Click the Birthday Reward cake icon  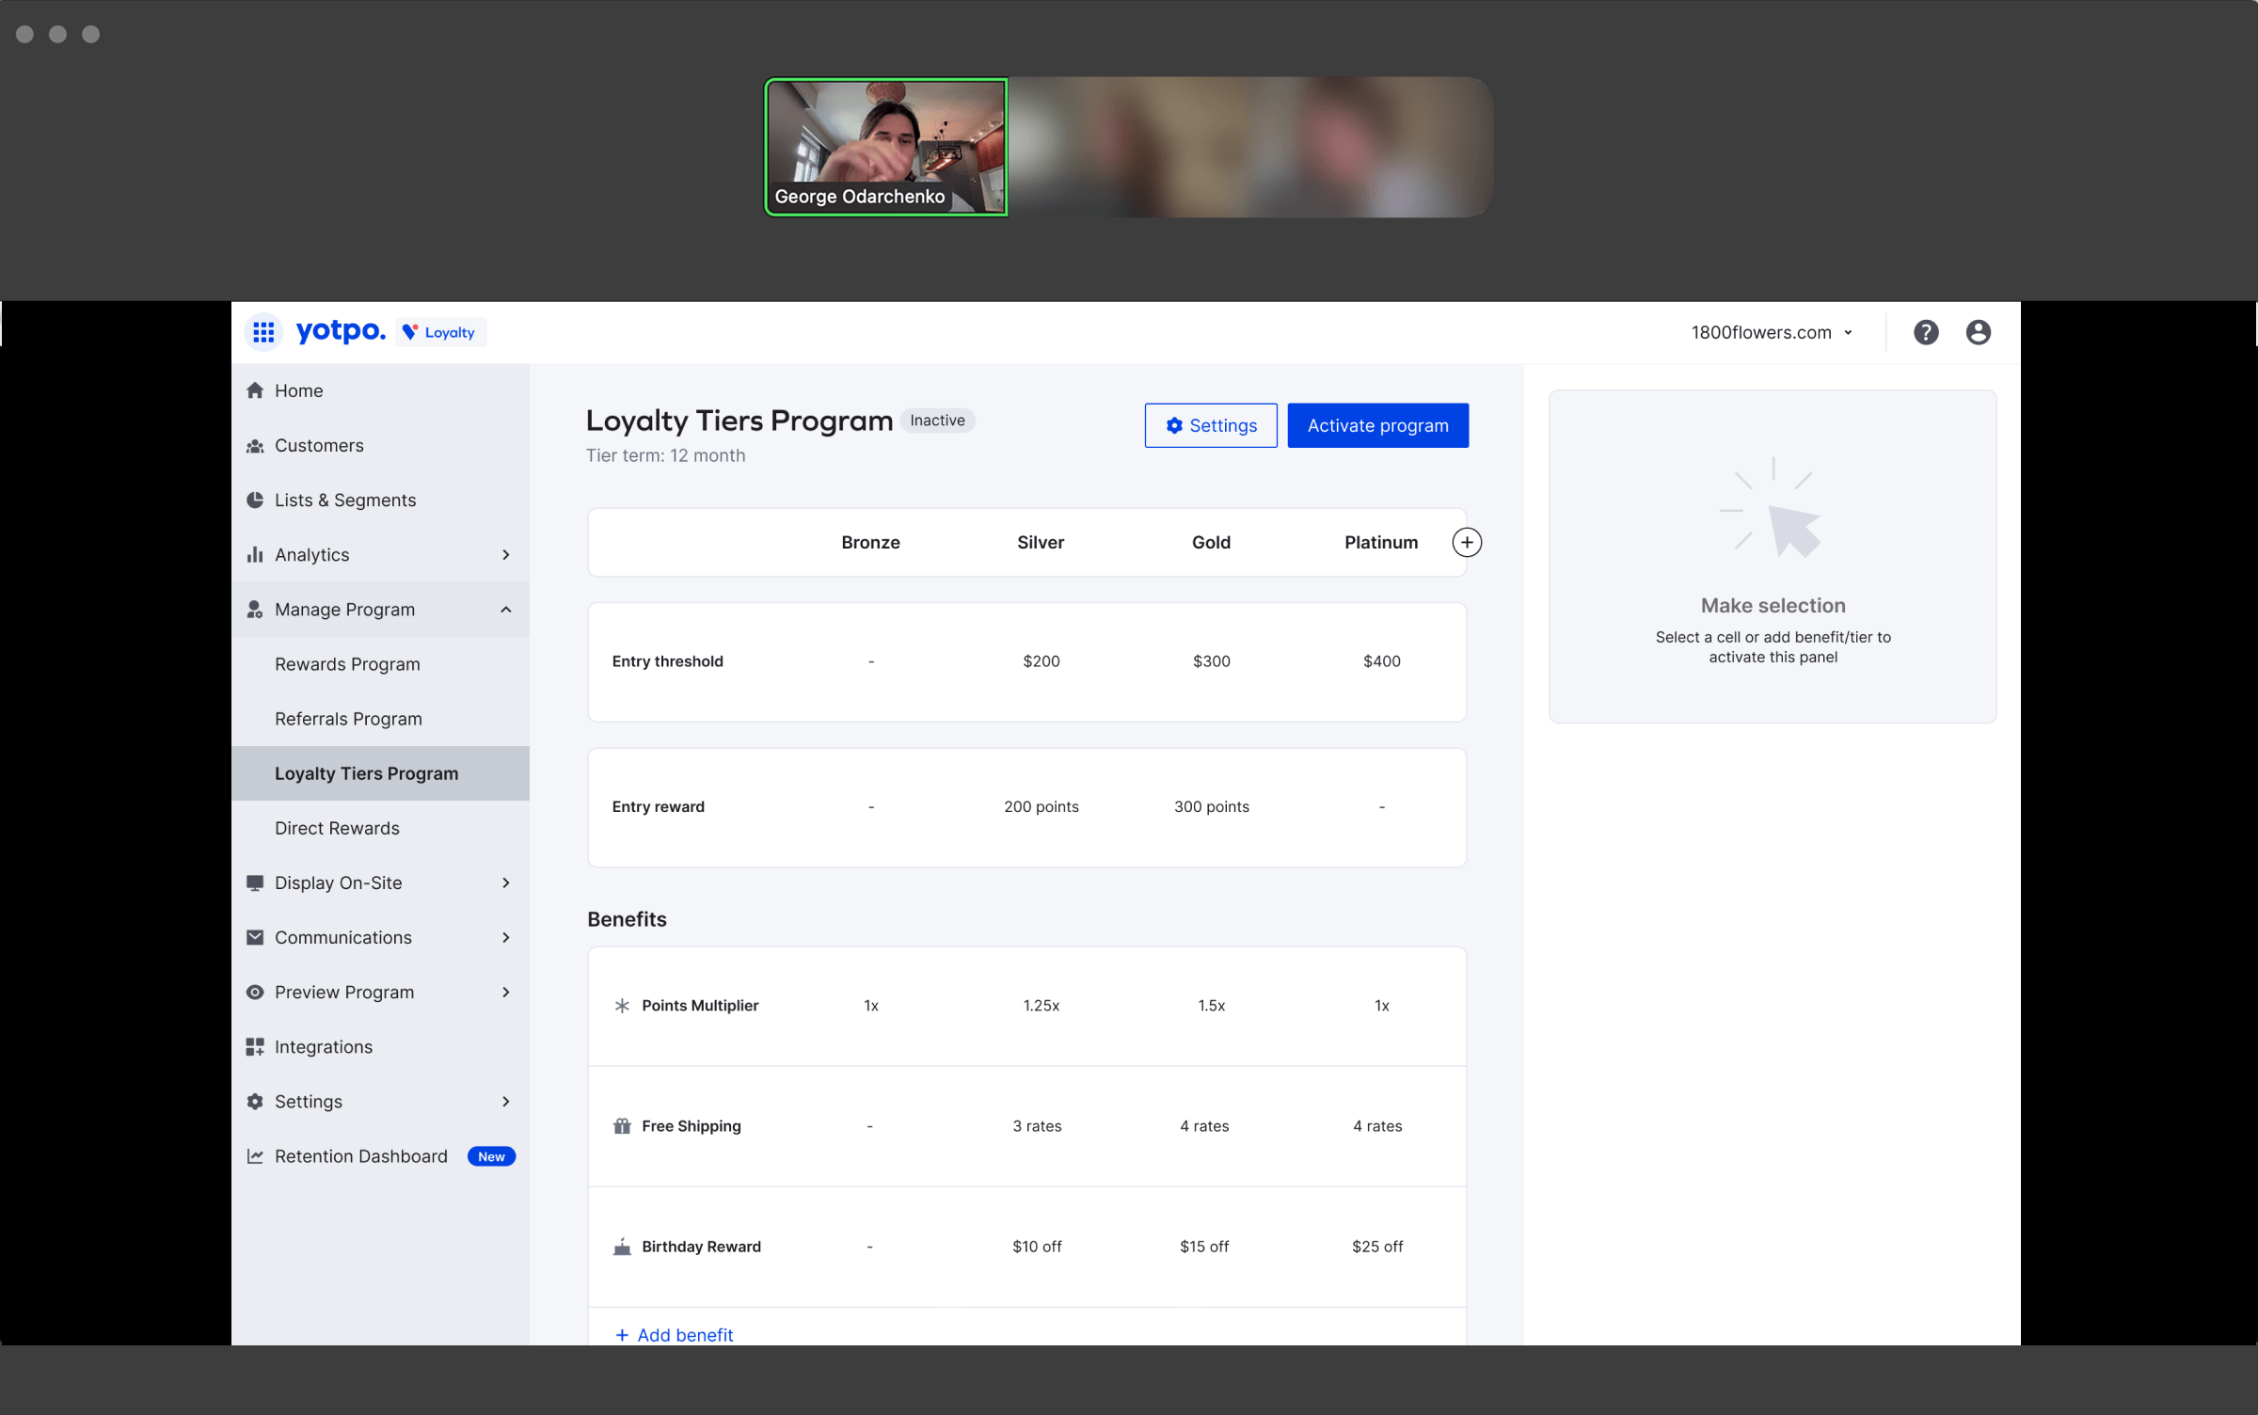pos(622,1247)
